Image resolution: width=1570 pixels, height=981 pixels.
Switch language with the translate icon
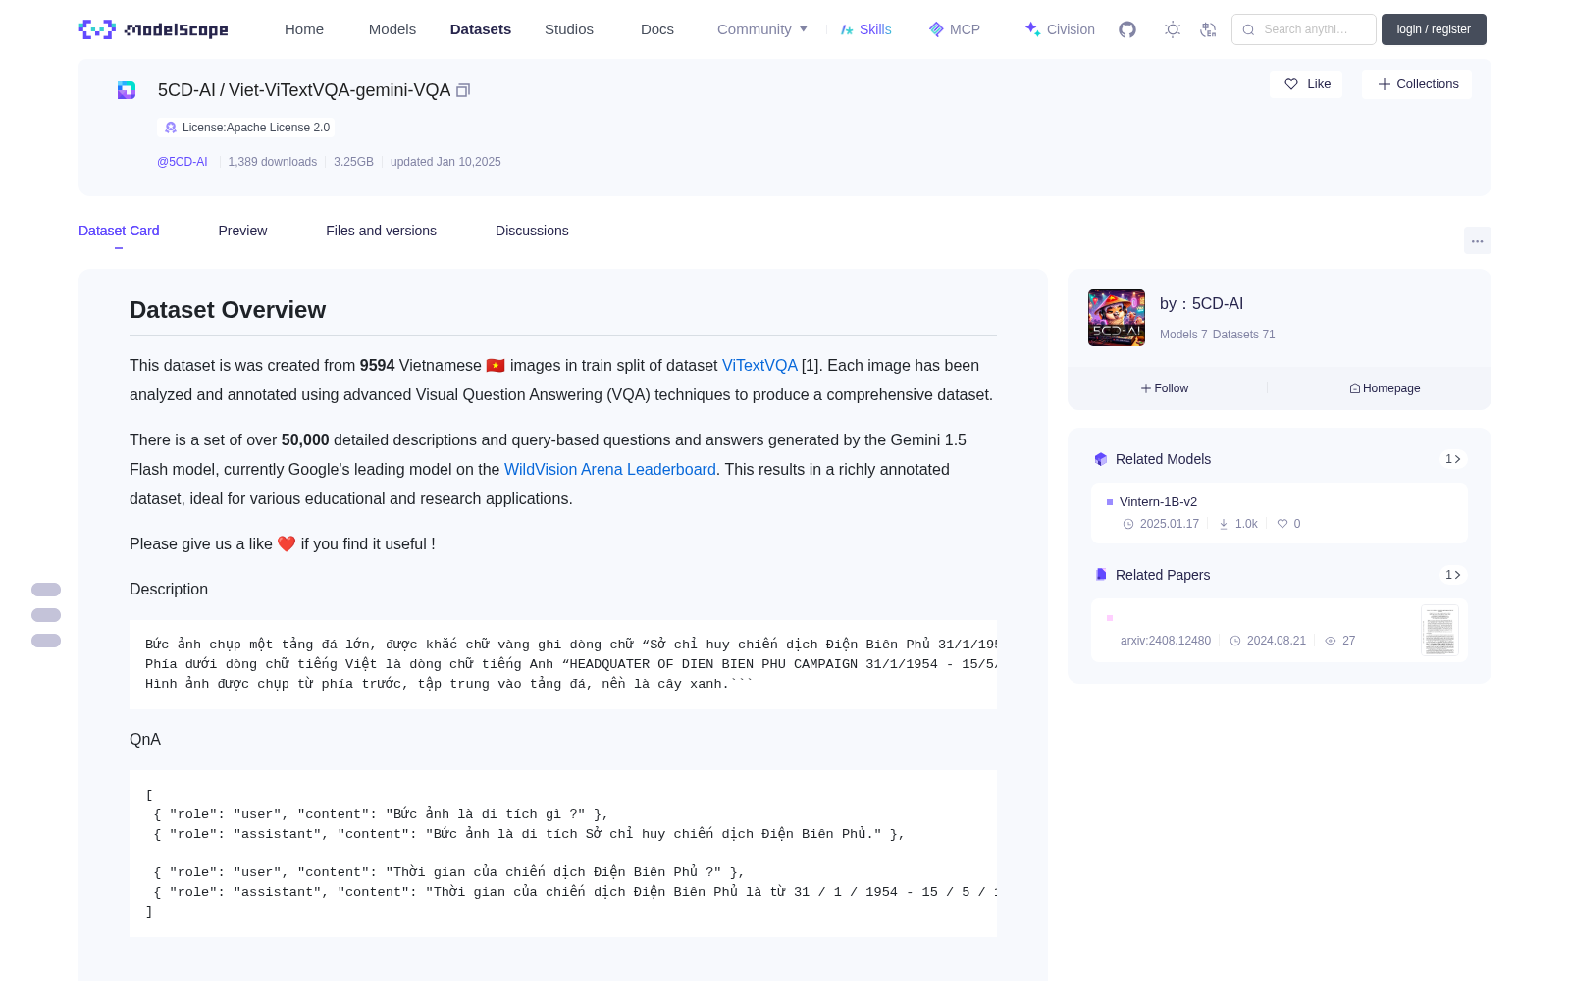pos(1209,29)
